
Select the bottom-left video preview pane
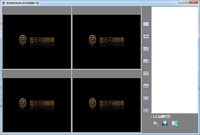coord(37,105)
